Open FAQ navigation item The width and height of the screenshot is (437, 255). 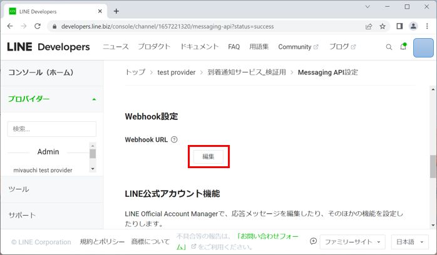click(x=234, y=47)
